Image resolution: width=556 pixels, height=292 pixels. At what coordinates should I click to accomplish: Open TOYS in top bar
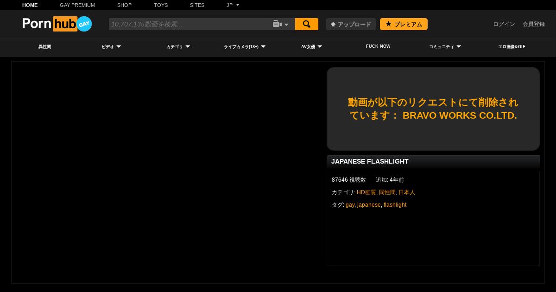(x=161, y=5)
